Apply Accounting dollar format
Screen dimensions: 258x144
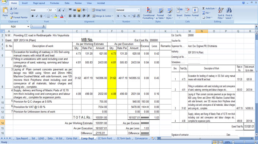[118, 16]
